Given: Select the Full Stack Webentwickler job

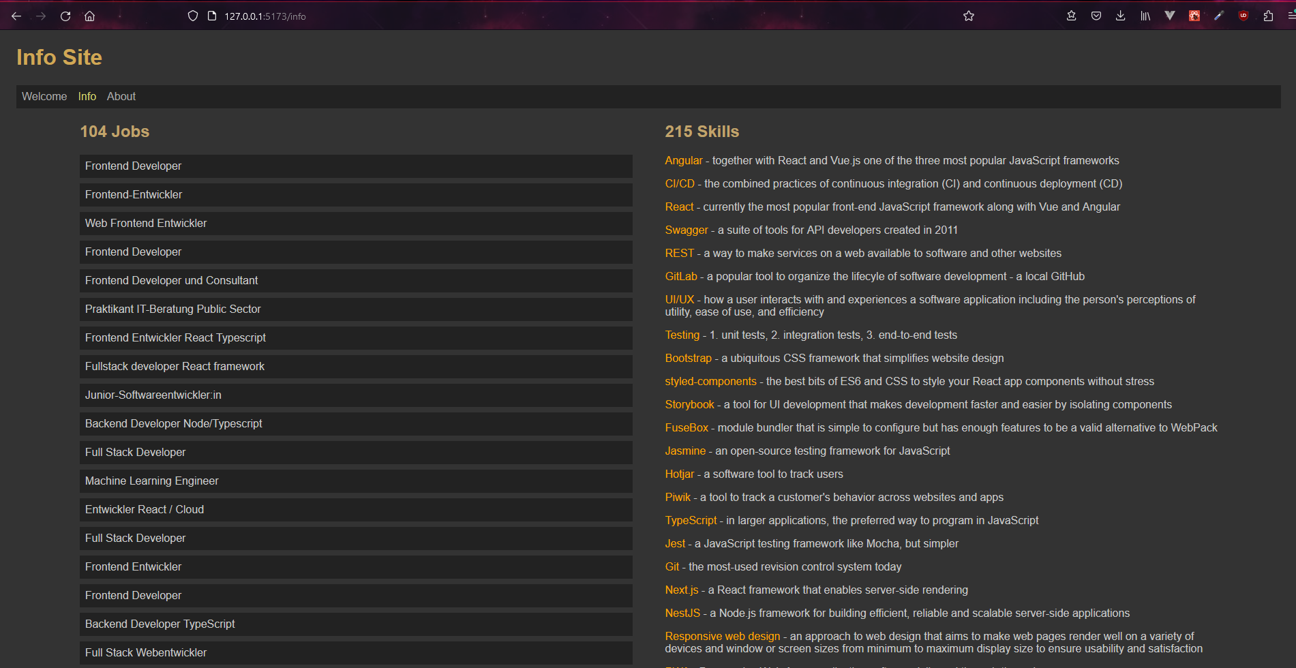Looking at the screenshot, I should [356, 653].
